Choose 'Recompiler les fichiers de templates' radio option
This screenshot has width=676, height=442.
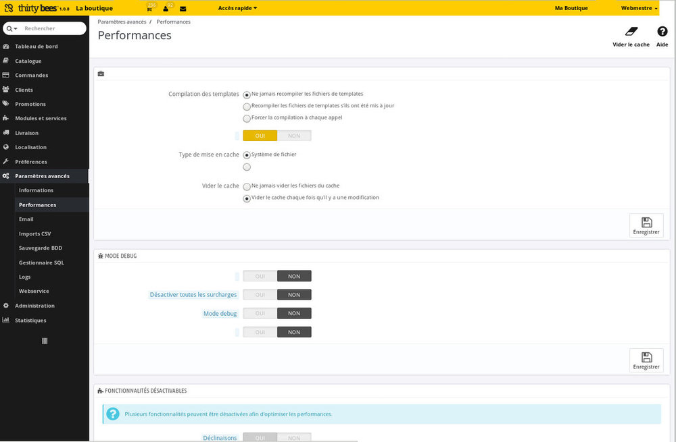pyautogui.click(x=247, y=107)
